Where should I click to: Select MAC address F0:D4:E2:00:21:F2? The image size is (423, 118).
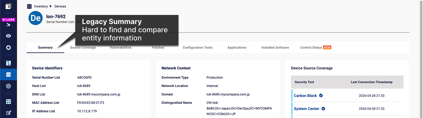pyautogui.click(x=91, y=103)
